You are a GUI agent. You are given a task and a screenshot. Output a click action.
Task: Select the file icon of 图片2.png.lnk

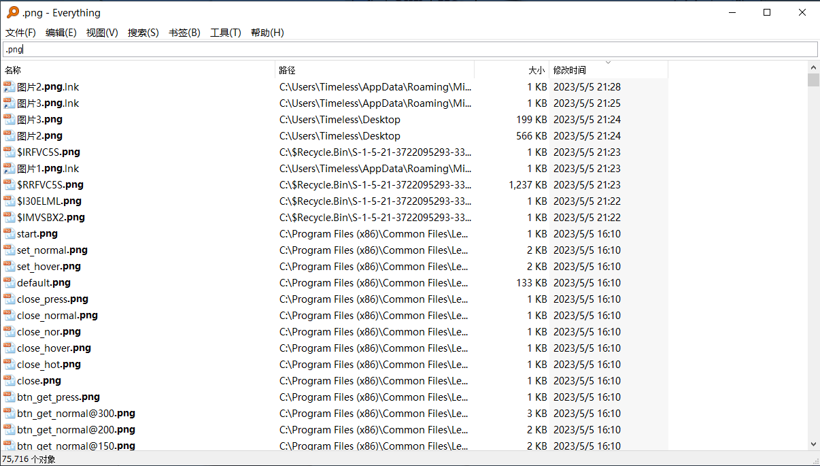(9, 86)
